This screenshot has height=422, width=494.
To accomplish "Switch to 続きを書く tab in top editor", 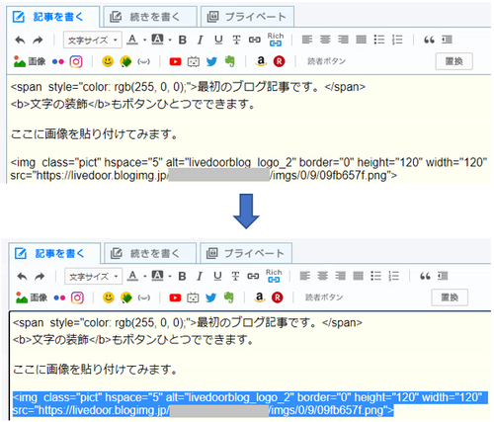I will pos(150,17).
